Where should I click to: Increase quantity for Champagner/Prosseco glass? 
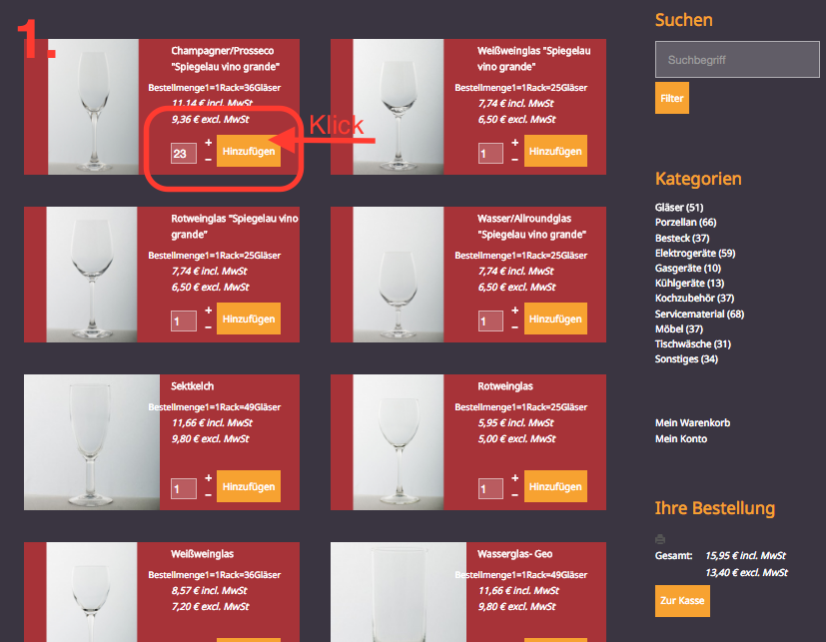pos(208,142)
